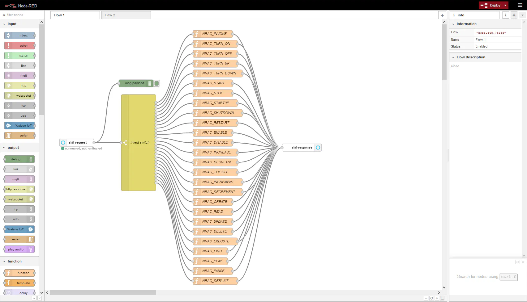Select the serial input node

[x=19, y=136]
